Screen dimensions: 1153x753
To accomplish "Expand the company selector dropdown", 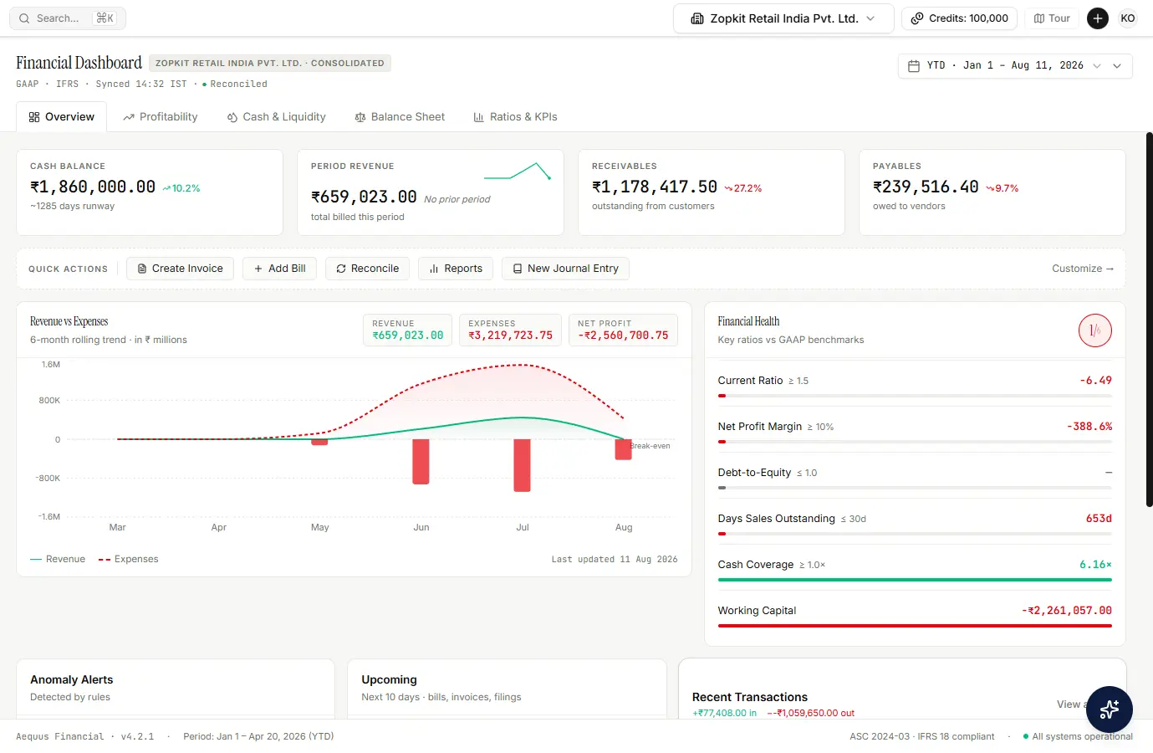I will pos(783,18).
